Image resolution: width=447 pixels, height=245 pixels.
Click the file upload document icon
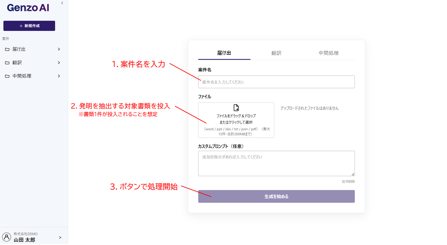tap(236, 108)
